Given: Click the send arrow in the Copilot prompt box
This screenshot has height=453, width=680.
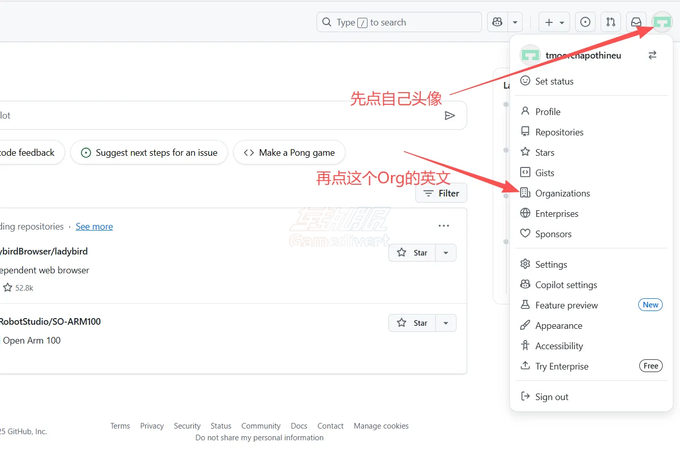Looking at the screenshot, I should click(x=450, y=115).
